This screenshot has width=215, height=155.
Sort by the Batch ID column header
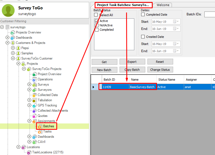(115, 80)
